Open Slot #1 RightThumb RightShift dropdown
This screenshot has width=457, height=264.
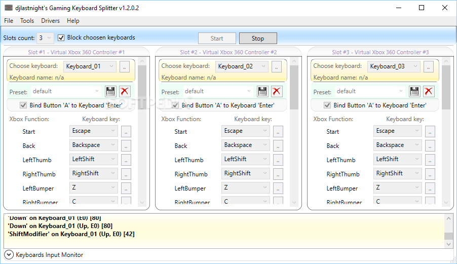(94, 173)
